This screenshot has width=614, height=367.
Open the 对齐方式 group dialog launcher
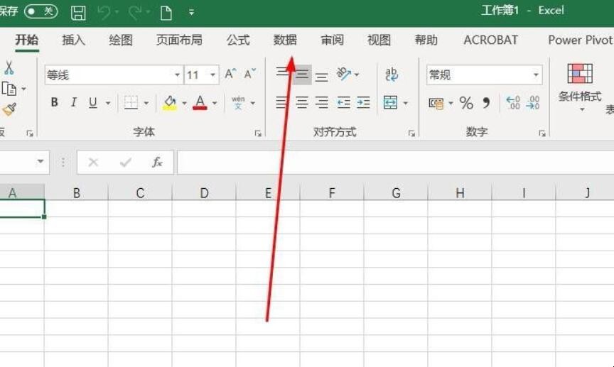click(x=411, y=134)
